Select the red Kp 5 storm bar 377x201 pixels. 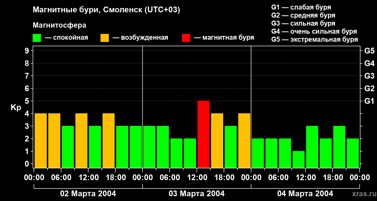pos(204,134)
